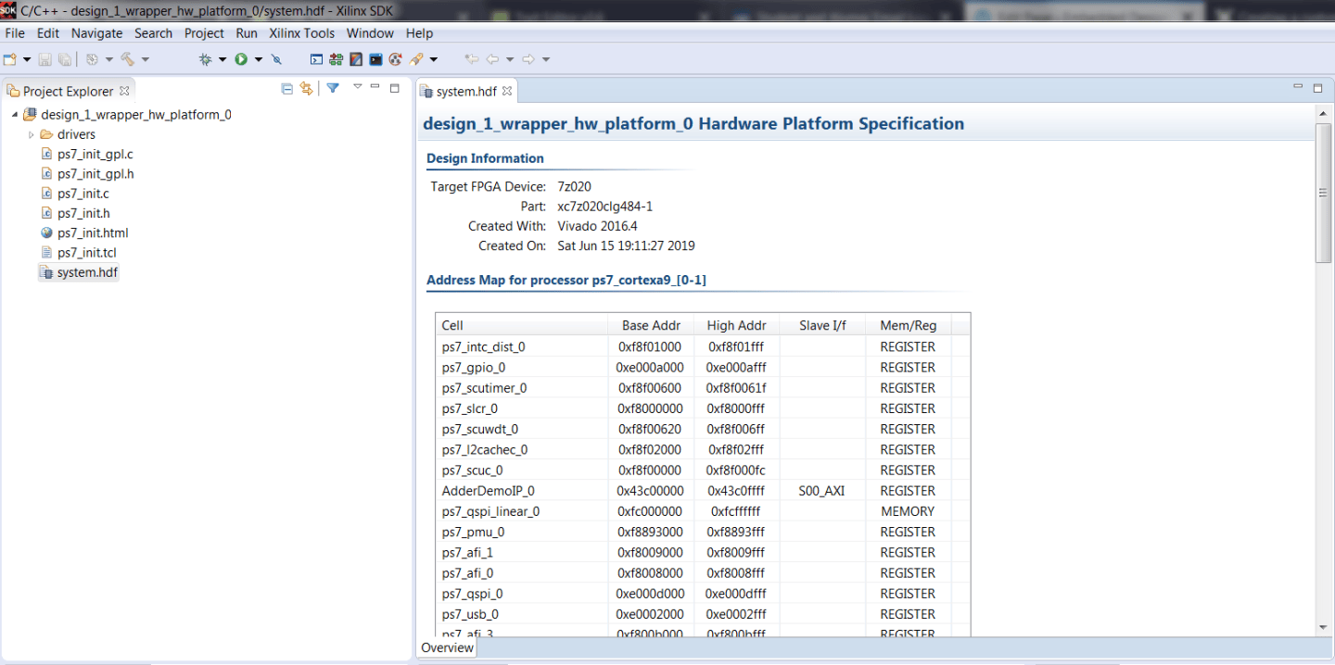Select the Project Explorer tab

tap(69, 91)
